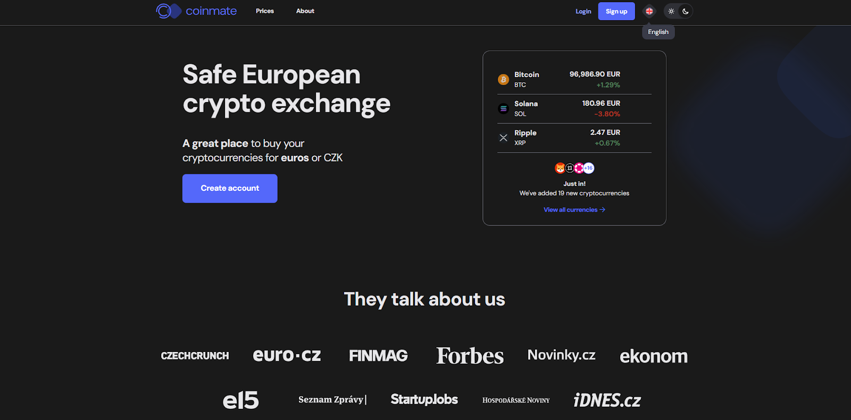Click the pink Polkadot coin icon
This screenshot has height=420, width=851.
(579, 169)
